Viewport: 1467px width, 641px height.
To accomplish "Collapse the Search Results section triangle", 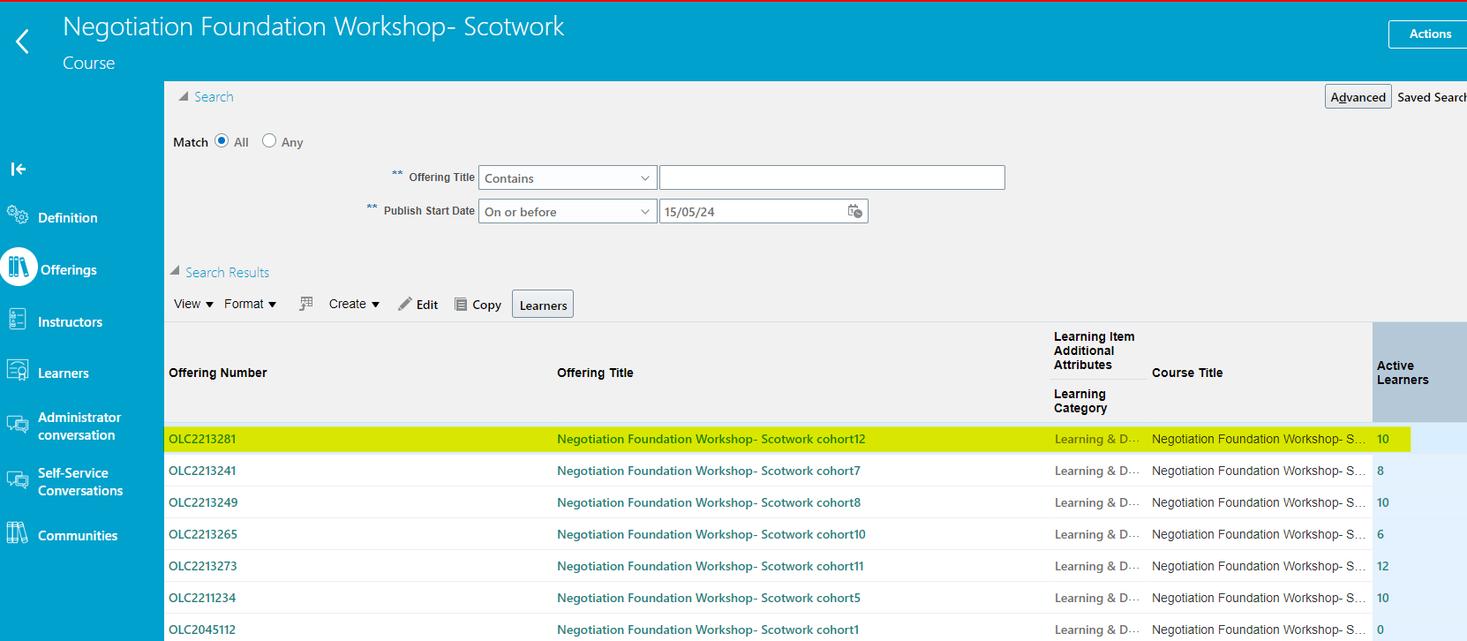I will [x=175, y=271].
